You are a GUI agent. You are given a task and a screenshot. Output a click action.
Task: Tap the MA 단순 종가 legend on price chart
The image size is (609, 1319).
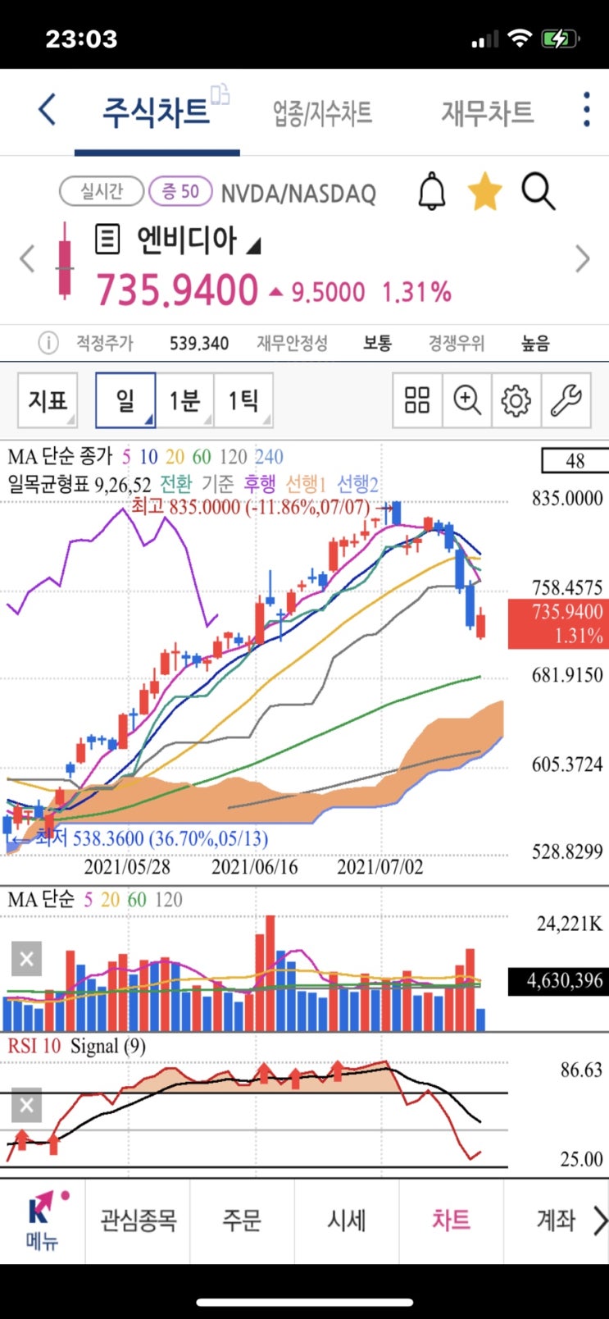[60, 456]
